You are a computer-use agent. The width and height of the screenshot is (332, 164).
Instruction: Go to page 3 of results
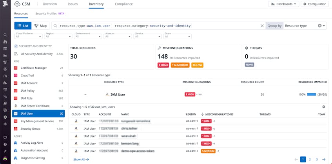tap(317, 159)
